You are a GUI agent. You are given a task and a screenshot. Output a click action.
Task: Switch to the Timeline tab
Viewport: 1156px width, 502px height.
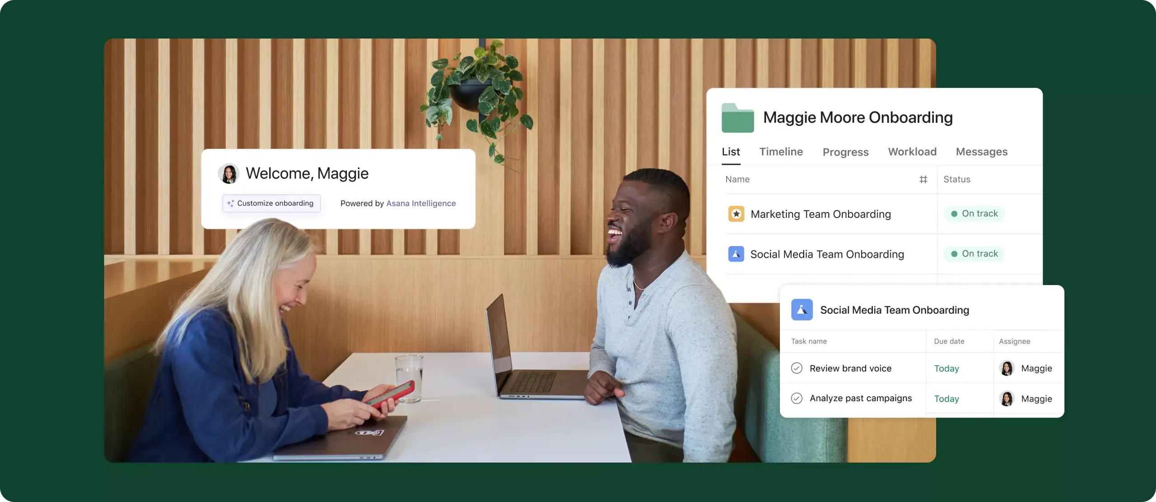click(782, 152)
